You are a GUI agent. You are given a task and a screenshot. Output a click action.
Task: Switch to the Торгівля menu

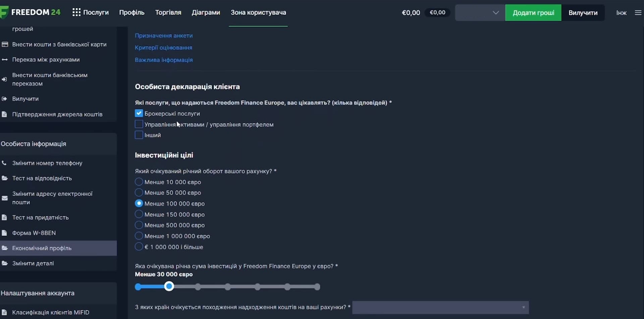point(168,12)
